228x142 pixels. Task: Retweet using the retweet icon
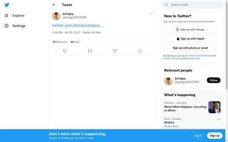click(x=90, y=51)
